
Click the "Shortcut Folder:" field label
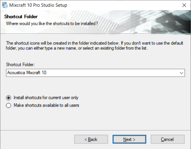20,65
